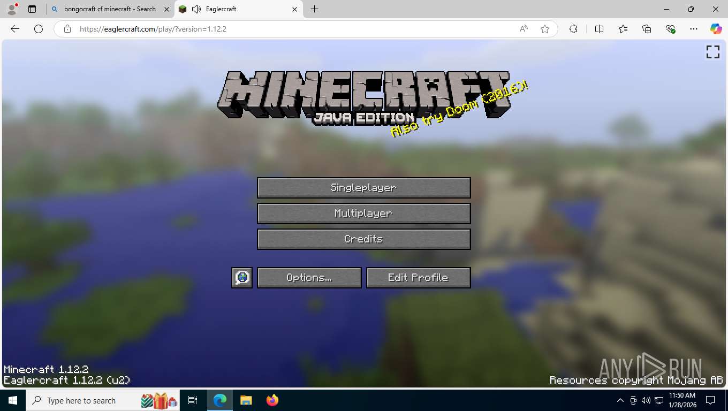
Task: Close the bongocraft search tab
Action: 166,9
